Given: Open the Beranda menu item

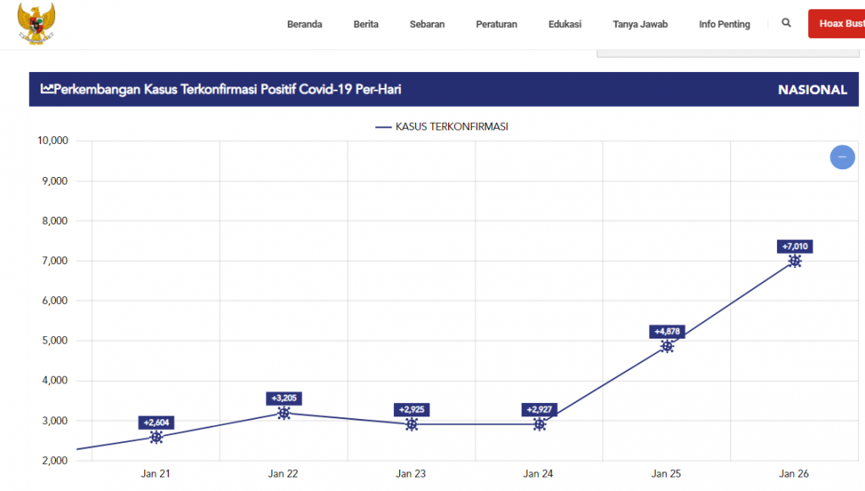Looking at the screenshot, I should point(304,25).
